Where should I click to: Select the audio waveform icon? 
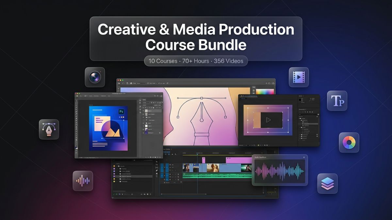(83, 180)
